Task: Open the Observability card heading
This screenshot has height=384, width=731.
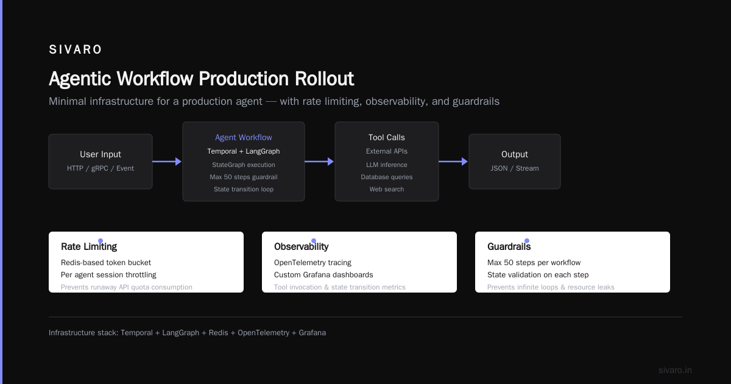Action: coord(302,247)
